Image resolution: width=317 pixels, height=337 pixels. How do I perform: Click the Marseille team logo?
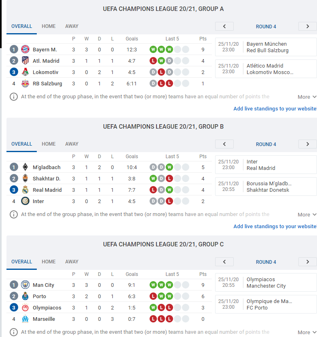point(25,319)
